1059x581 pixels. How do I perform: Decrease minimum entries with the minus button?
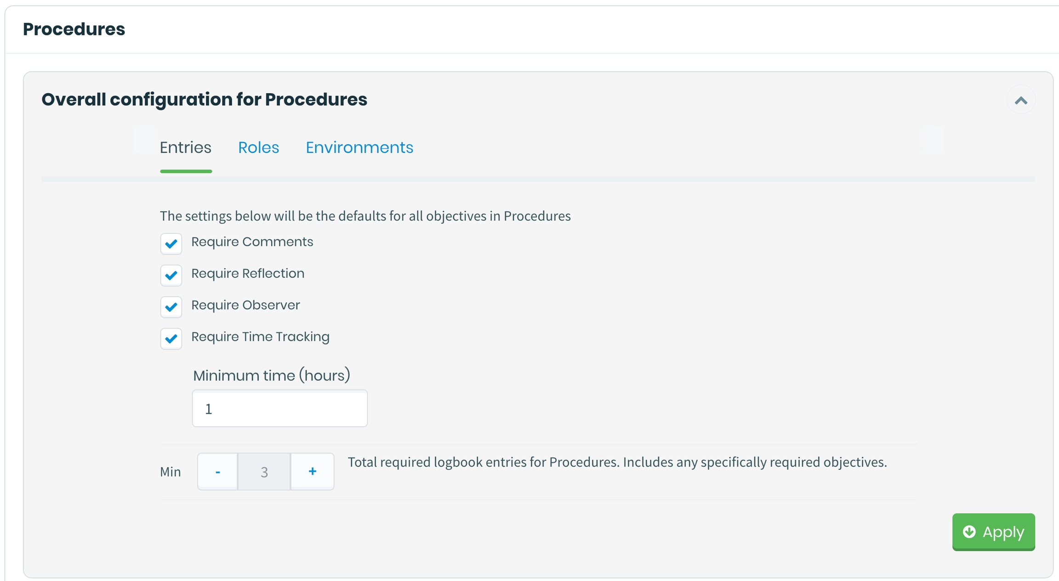point(217,472)
